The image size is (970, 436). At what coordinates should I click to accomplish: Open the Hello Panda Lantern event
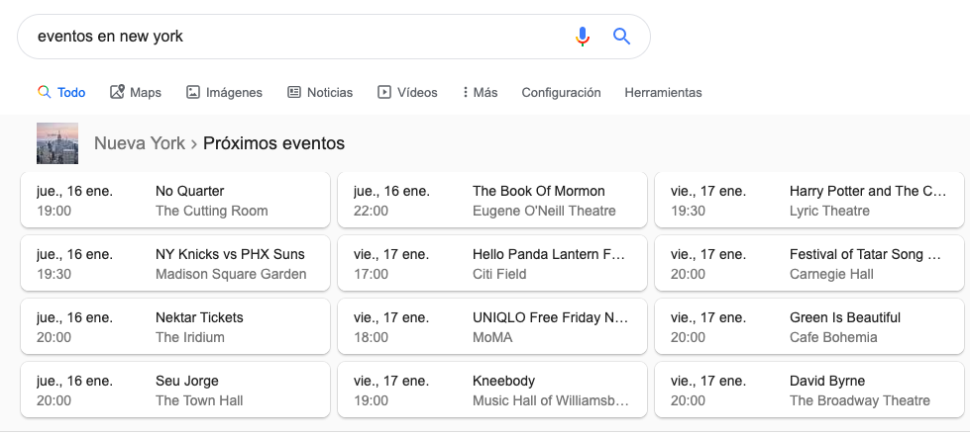coord(492,263)
